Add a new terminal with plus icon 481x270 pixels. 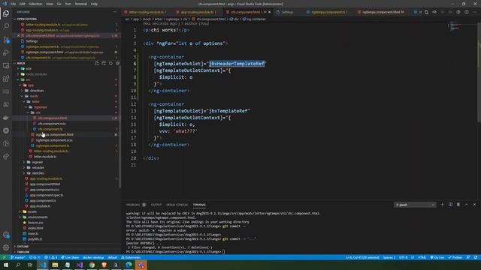click(x=442, y=205)
